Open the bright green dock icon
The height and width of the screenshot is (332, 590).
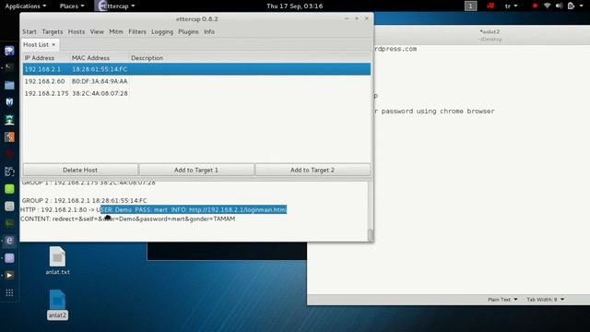[9, 188]
